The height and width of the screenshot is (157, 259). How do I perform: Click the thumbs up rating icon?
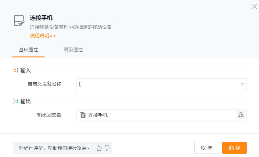pos(99,148)
